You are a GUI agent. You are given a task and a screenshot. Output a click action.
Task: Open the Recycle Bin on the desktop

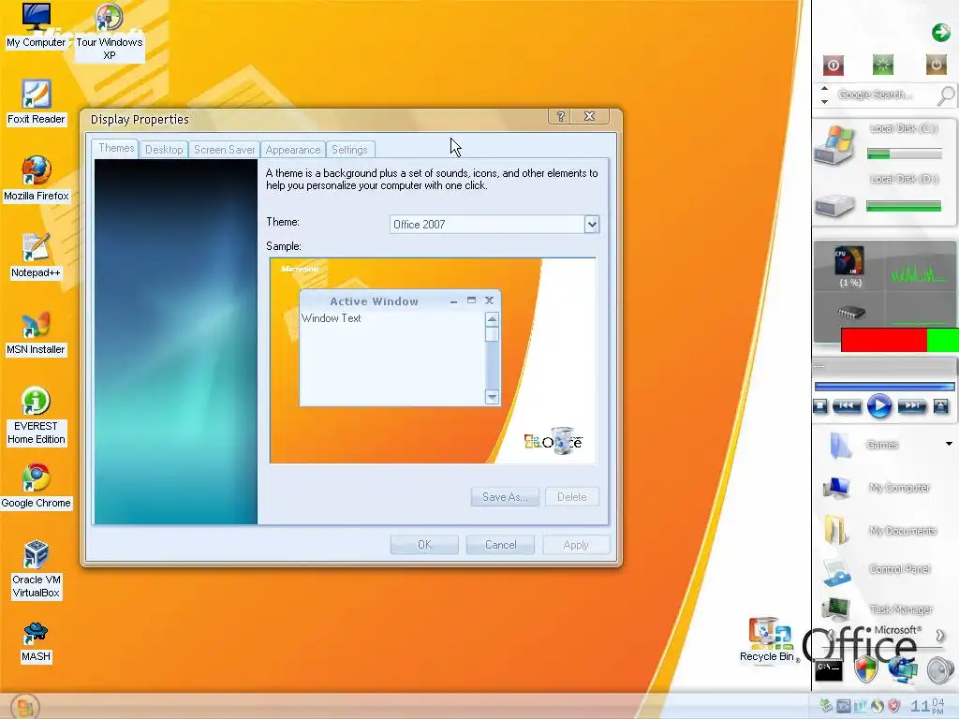766,639
